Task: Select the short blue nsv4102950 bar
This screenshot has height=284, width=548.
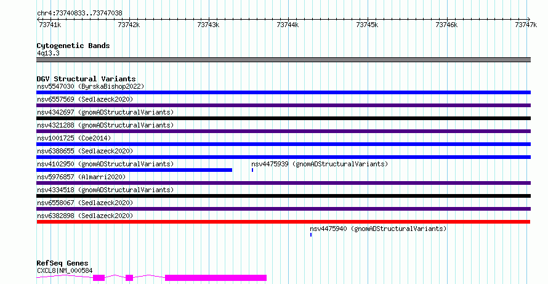Action: pyautogui.click(x=134, y=170)
